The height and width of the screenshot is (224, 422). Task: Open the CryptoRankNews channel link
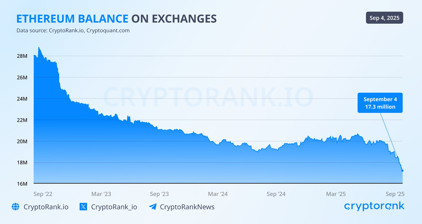coord(187,207)
